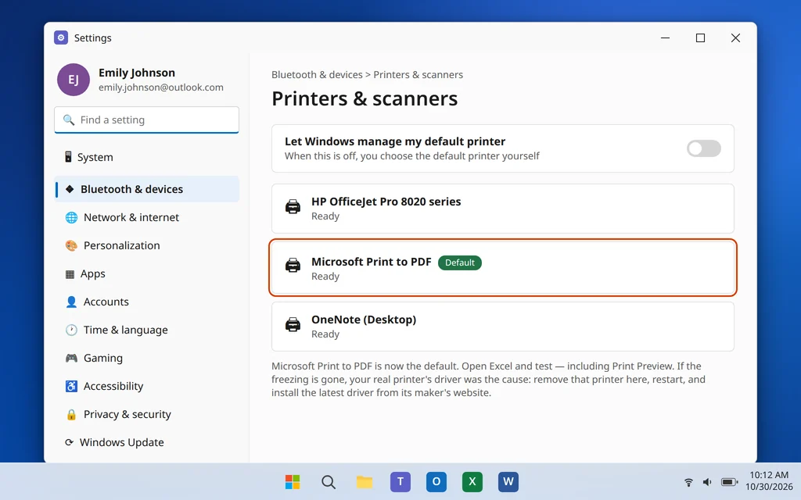Click the EJ profile avatar
The height and width of the screenshot is (500, 801).
pos(74,80)
